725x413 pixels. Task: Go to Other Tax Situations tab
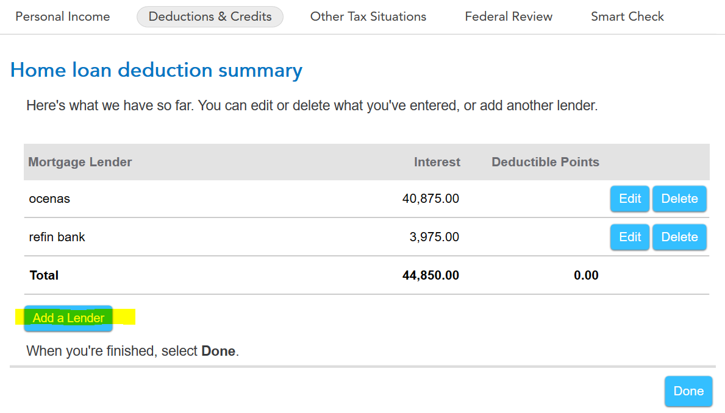pos(368,16)
